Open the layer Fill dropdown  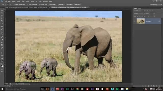coord(154,16)
